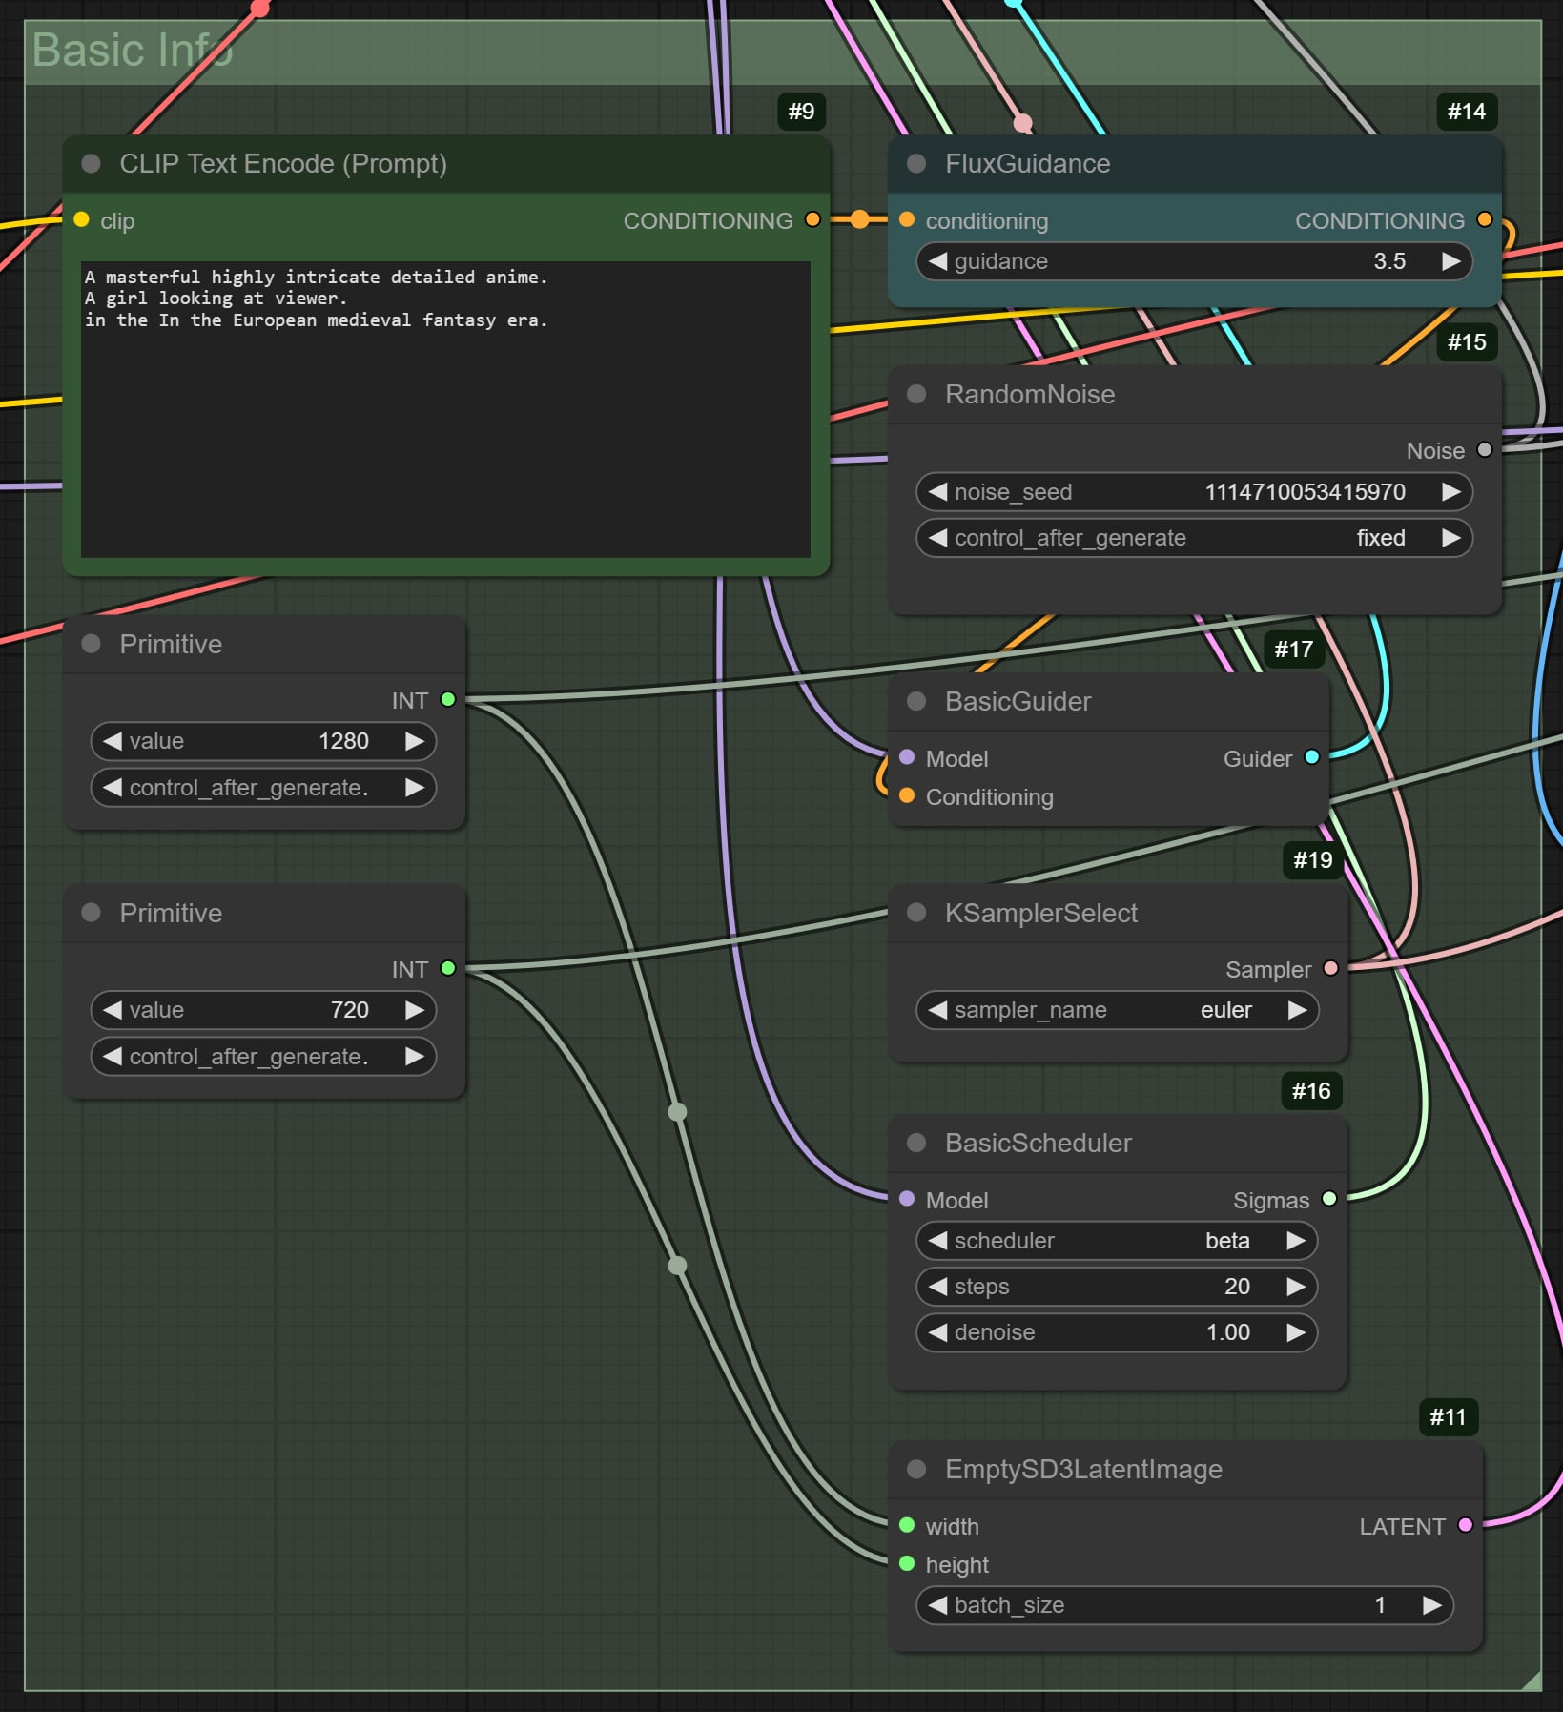The width and height of the screenshot is (1563, 1712).
Task: Click the steps 20 value field
Action: 1117,1287
